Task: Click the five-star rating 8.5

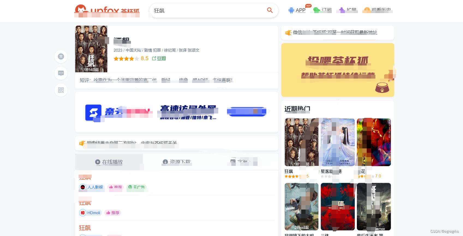Action: pos(131,58)
